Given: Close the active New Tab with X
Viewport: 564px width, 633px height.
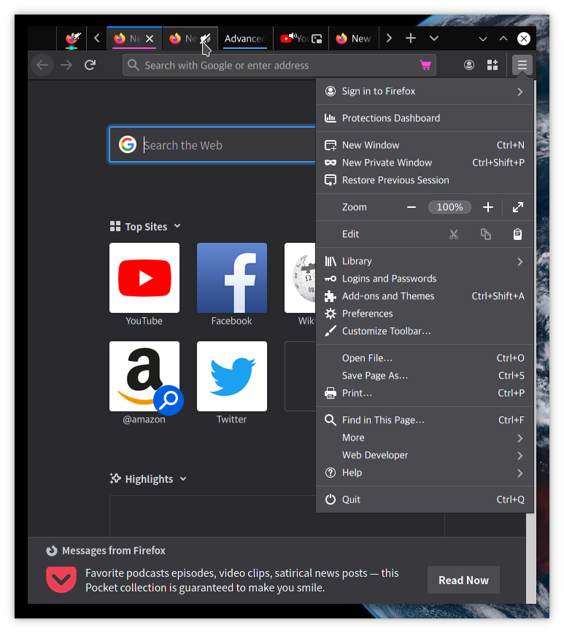Looking at the screenshot, I should coord(150,39).
